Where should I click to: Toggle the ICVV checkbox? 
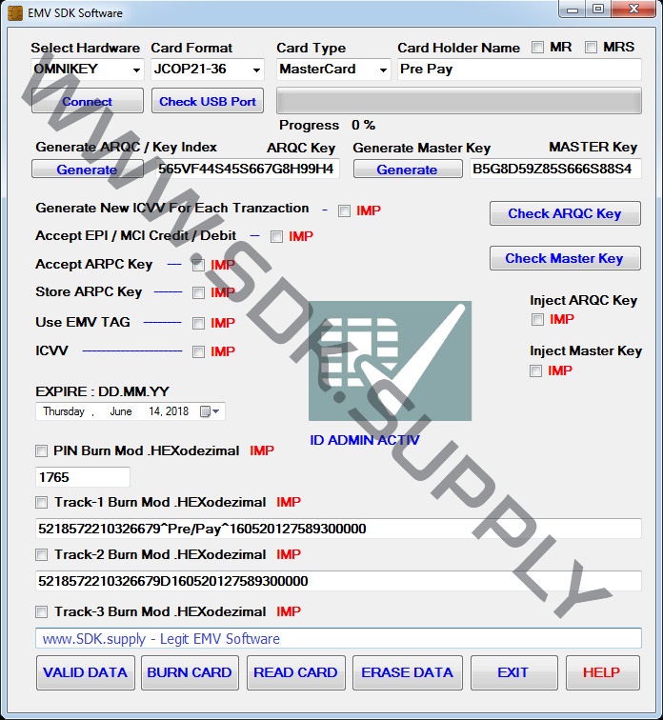(x=198, y=351)
